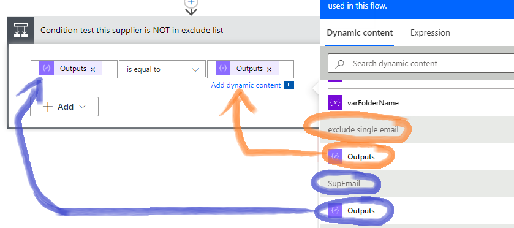514x228 pixels.
Task: Remove the left Outputs token with its x
Action: coord(93,69)
